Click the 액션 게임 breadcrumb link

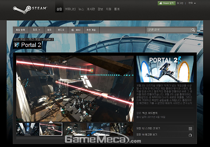34,39
